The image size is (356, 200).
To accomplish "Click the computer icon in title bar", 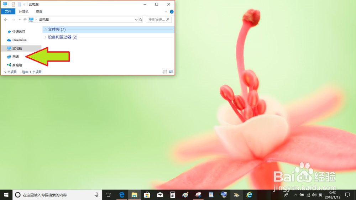I will coord(5,4).
